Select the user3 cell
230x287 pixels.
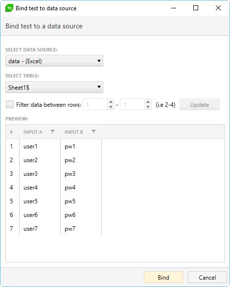[x=40, y=174]
